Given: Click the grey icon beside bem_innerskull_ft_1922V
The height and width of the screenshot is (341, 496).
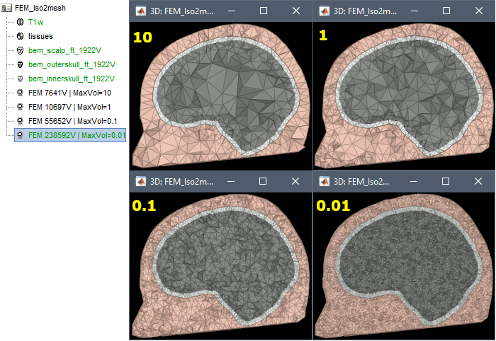Looking at the screenshot, I should pyautogui.click(x=20, y=79).
